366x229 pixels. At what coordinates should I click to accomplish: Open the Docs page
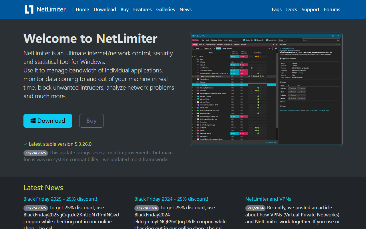(292, 9)
